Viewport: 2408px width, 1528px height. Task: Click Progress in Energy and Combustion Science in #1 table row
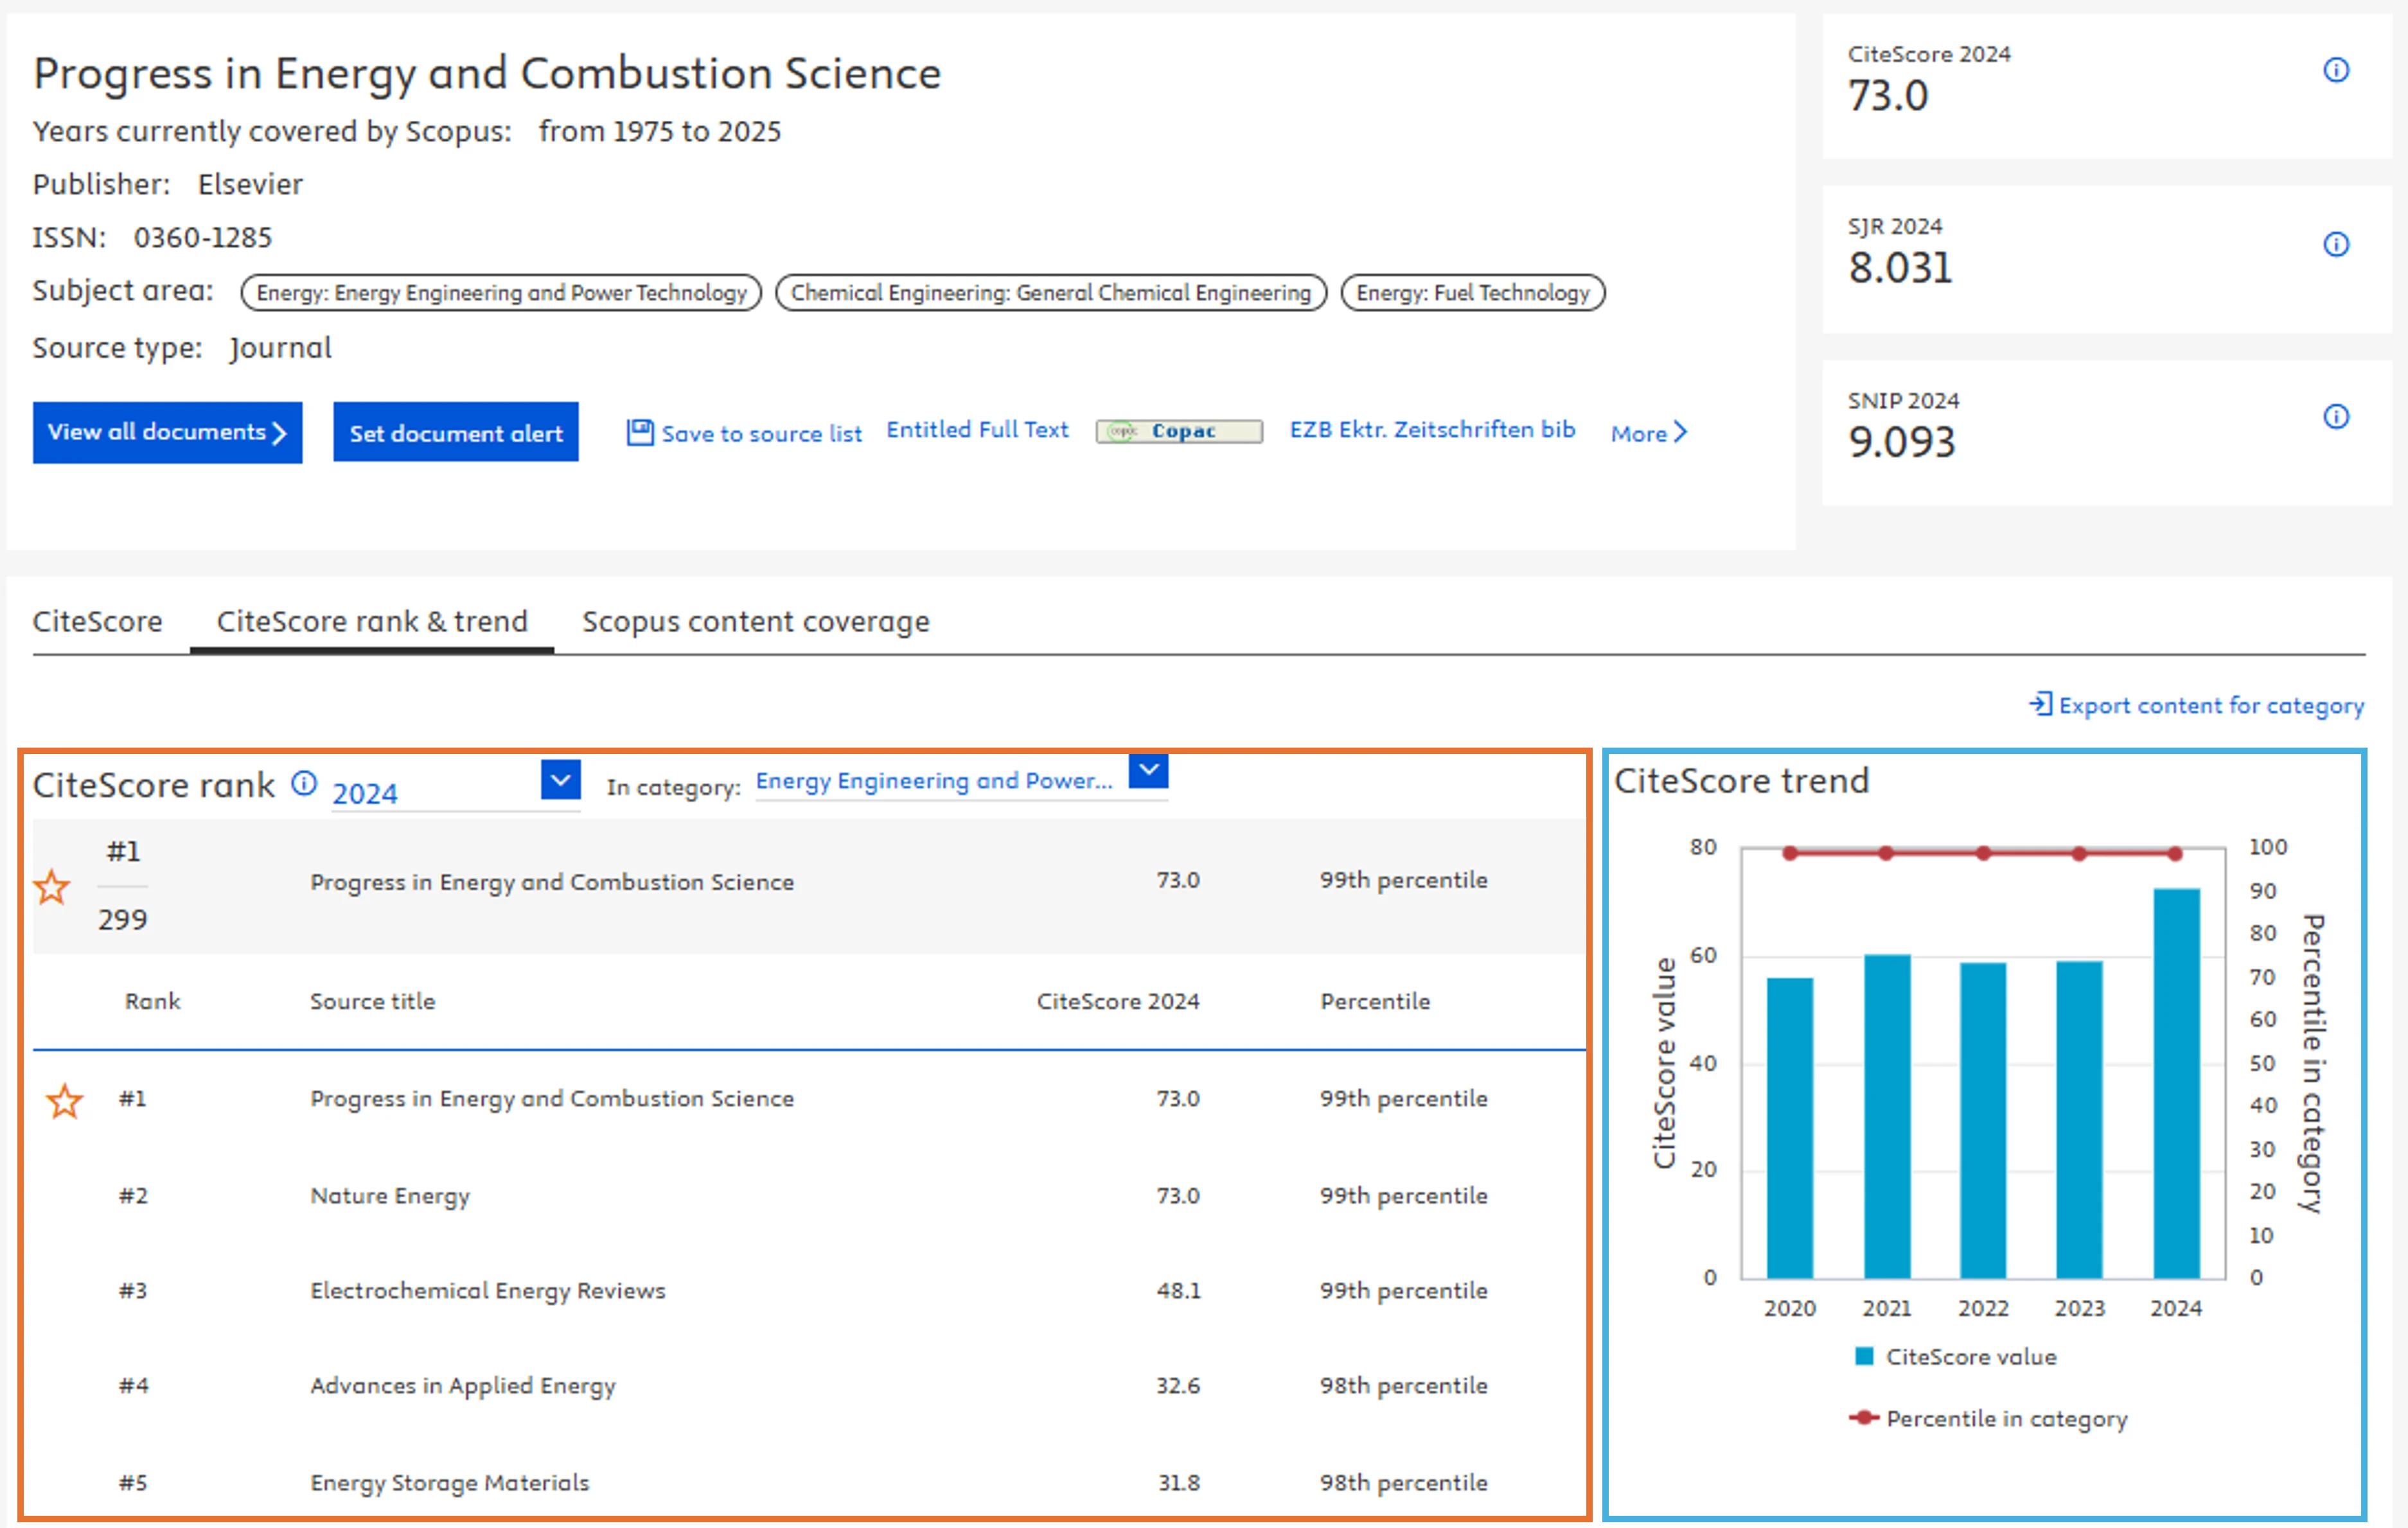coord(552,1098)
